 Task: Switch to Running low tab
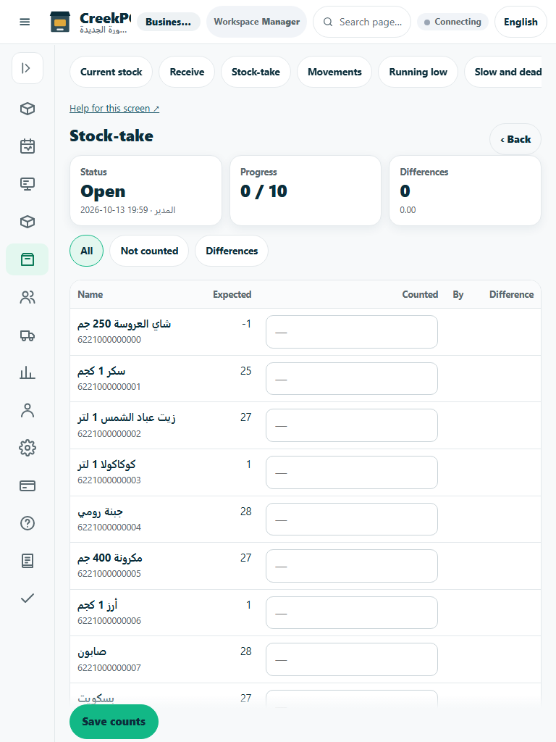[x=418, y=72]
